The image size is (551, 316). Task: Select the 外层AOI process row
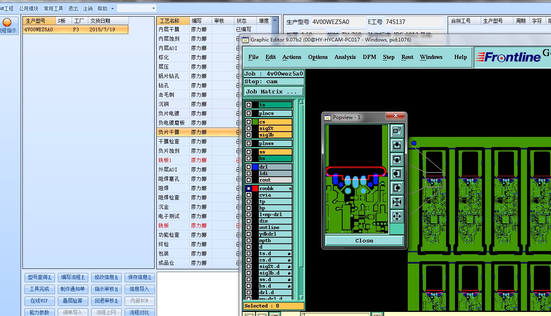point(198,169)
